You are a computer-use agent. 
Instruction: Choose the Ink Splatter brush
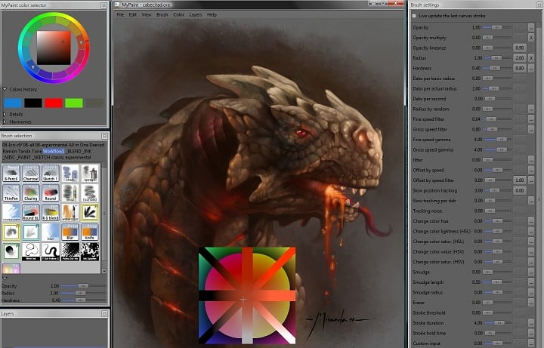click(89, 251)
